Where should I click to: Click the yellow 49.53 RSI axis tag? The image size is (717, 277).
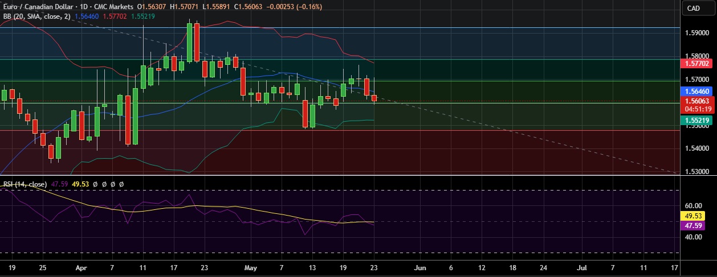pos(692,216)
